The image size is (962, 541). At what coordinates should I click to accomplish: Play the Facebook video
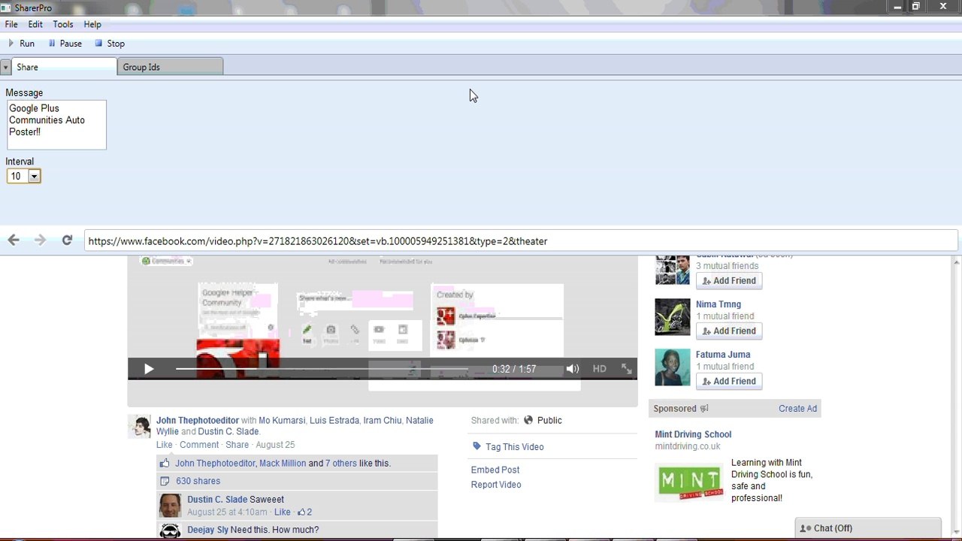148,369
